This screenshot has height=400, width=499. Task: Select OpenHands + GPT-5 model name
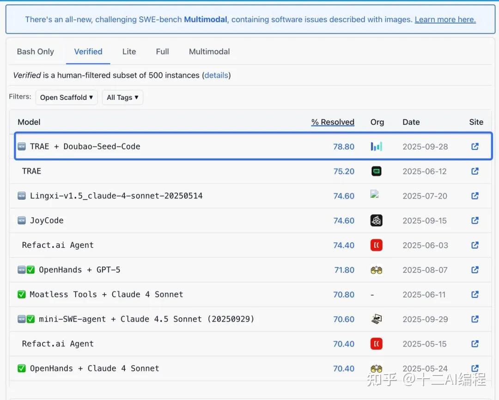tap(79, 270)
